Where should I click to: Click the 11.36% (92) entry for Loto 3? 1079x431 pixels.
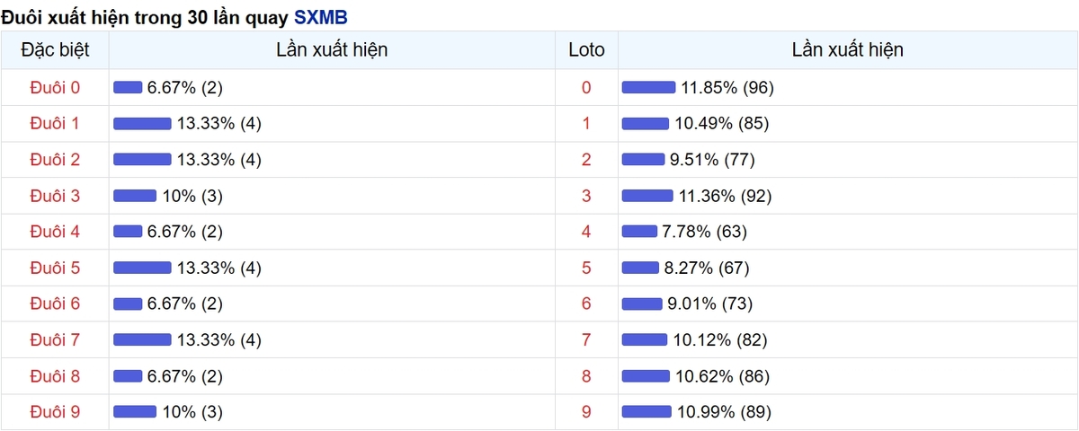[724, 196]
